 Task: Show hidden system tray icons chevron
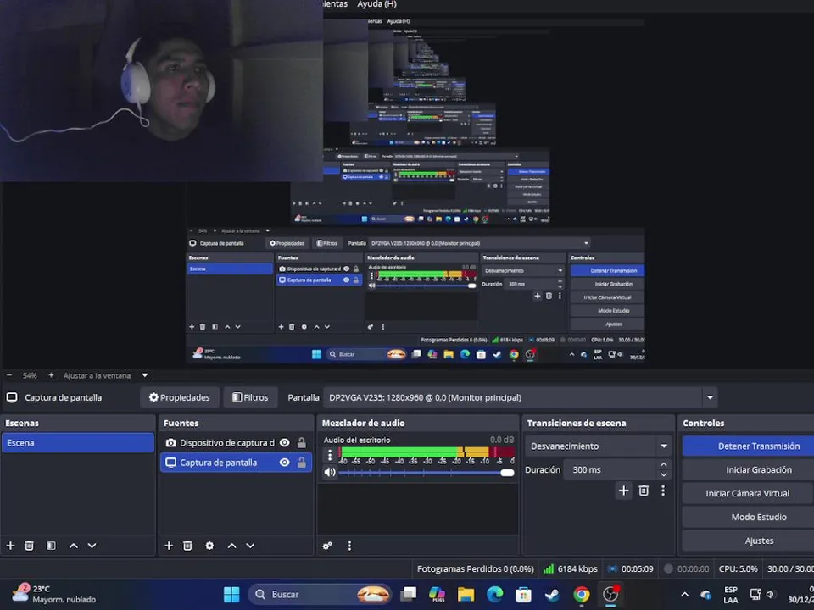[x=685, y=595]
